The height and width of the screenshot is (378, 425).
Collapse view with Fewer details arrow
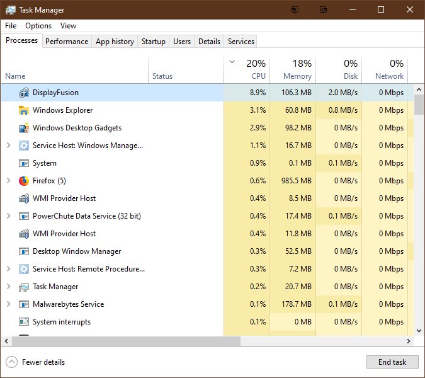(11, 362)
